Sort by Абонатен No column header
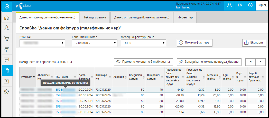 point(45,77)
